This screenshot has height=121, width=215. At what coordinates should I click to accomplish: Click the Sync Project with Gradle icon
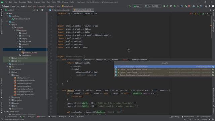point(194,6)
